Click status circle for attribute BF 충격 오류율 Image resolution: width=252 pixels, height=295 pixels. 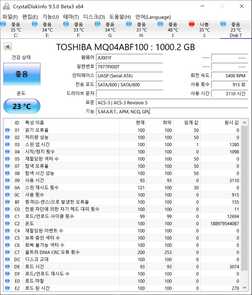(x=7, y=202)
